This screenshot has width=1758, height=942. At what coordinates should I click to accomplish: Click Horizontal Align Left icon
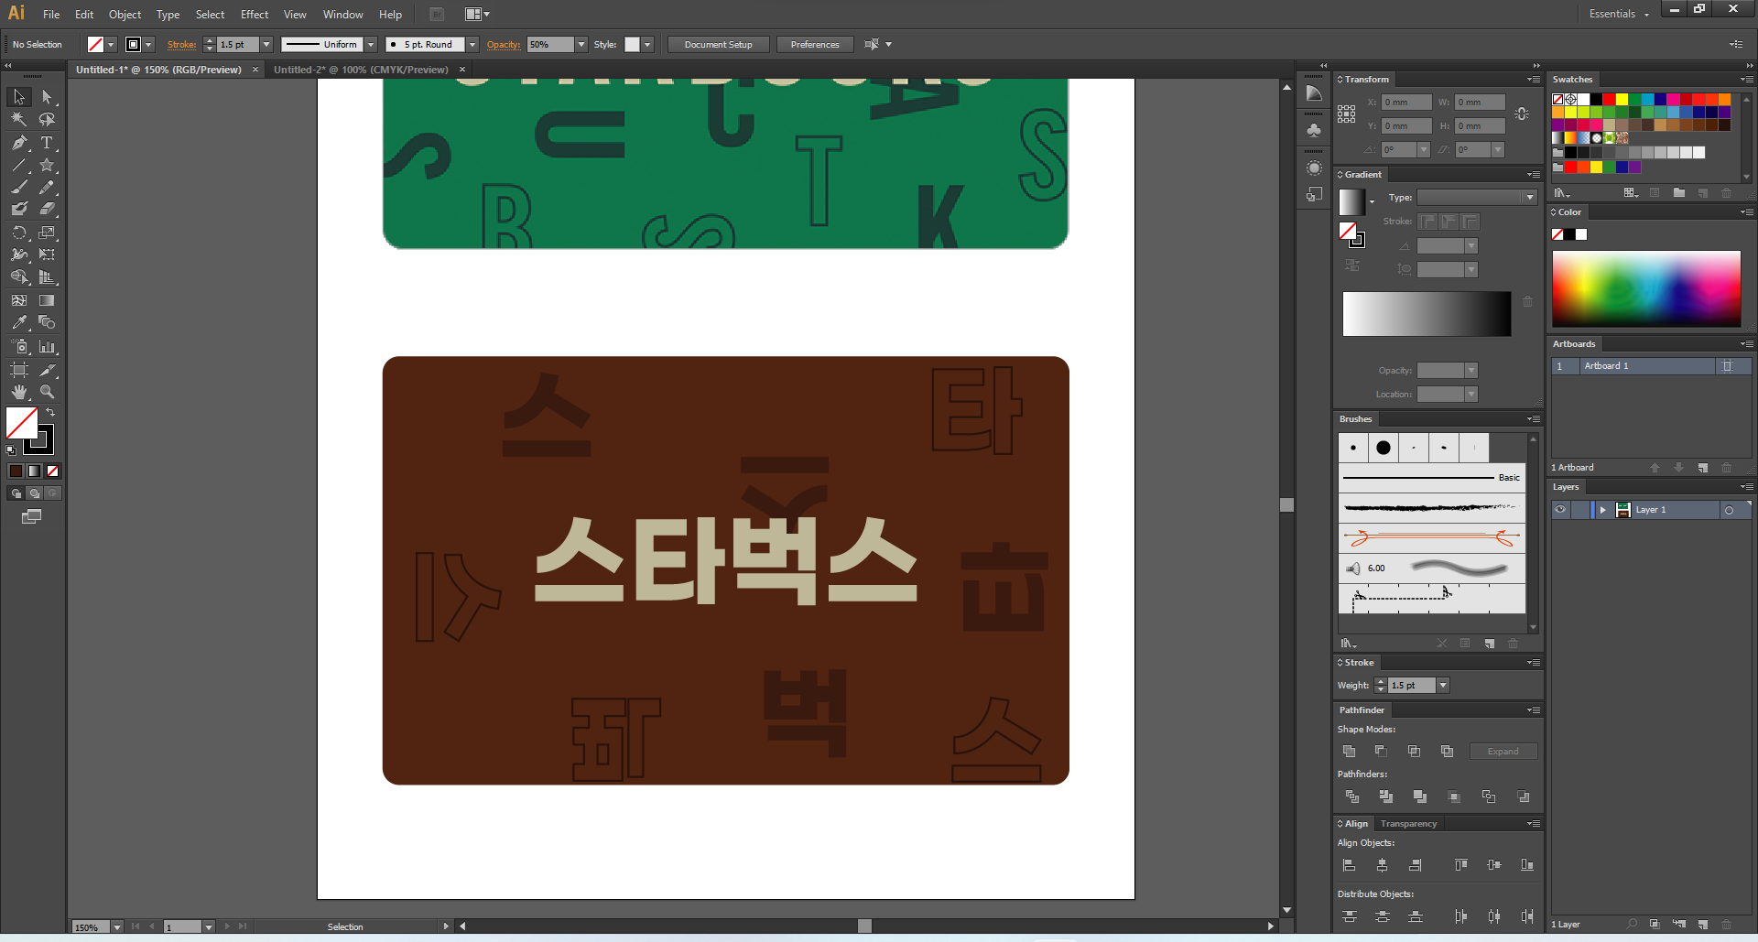click(x=1349, y=865)
